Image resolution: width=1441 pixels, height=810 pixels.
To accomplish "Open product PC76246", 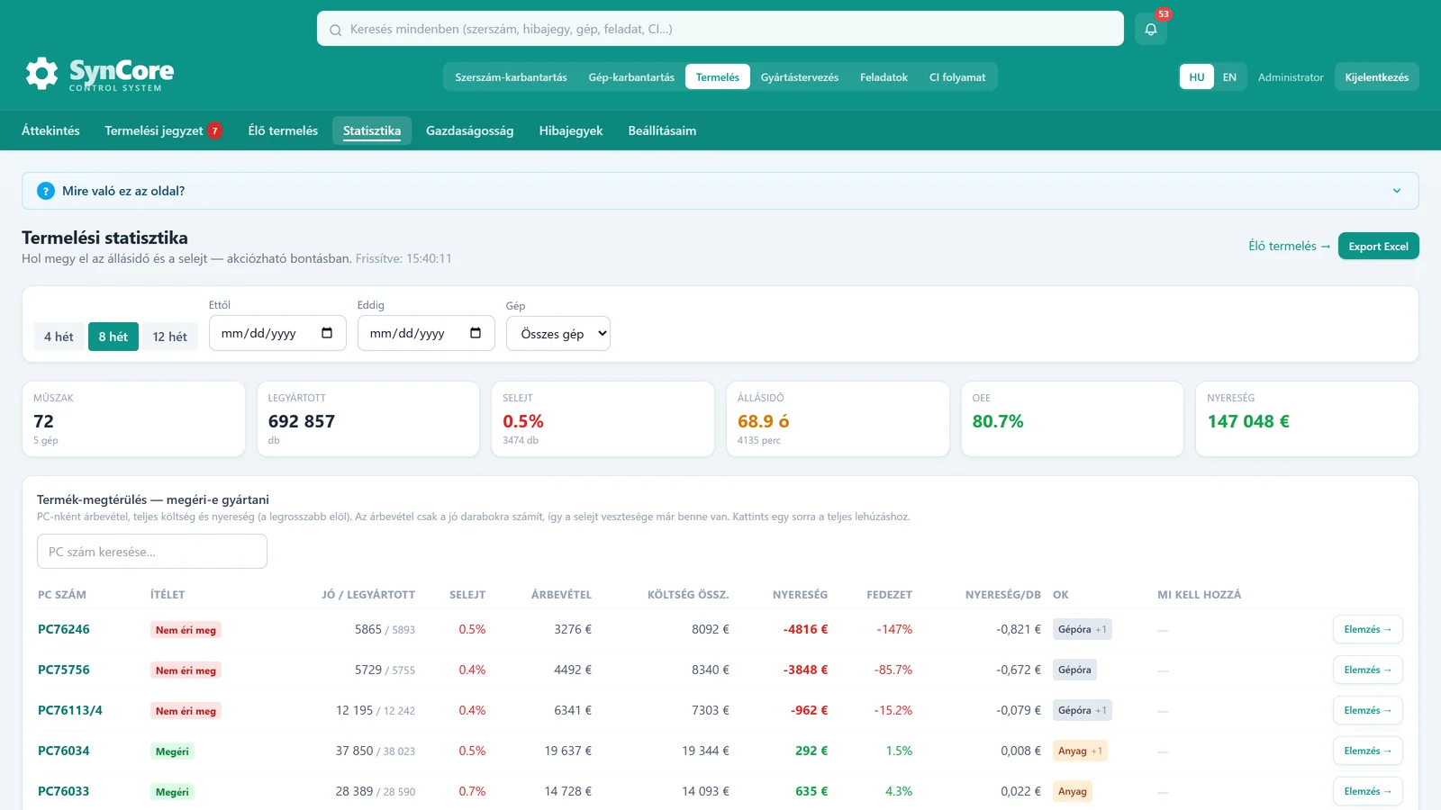I will click(64, 629).
